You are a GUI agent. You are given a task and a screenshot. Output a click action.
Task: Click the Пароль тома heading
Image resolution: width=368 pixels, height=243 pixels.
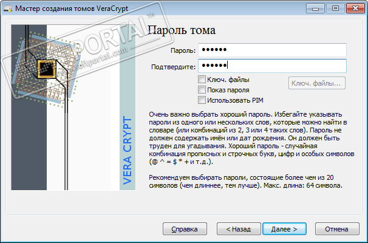pyautogui.click(x=182, y=30)
